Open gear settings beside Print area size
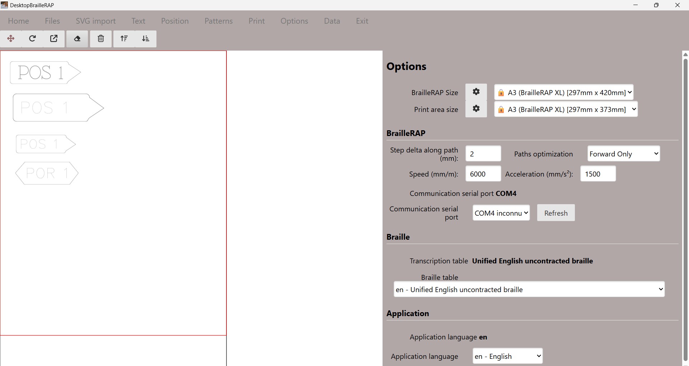Screen dimensions: 689x366 click(476, 109)
